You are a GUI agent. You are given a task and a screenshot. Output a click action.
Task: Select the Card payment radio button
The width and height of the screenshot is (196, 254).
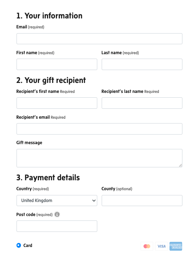pos(19,245)
